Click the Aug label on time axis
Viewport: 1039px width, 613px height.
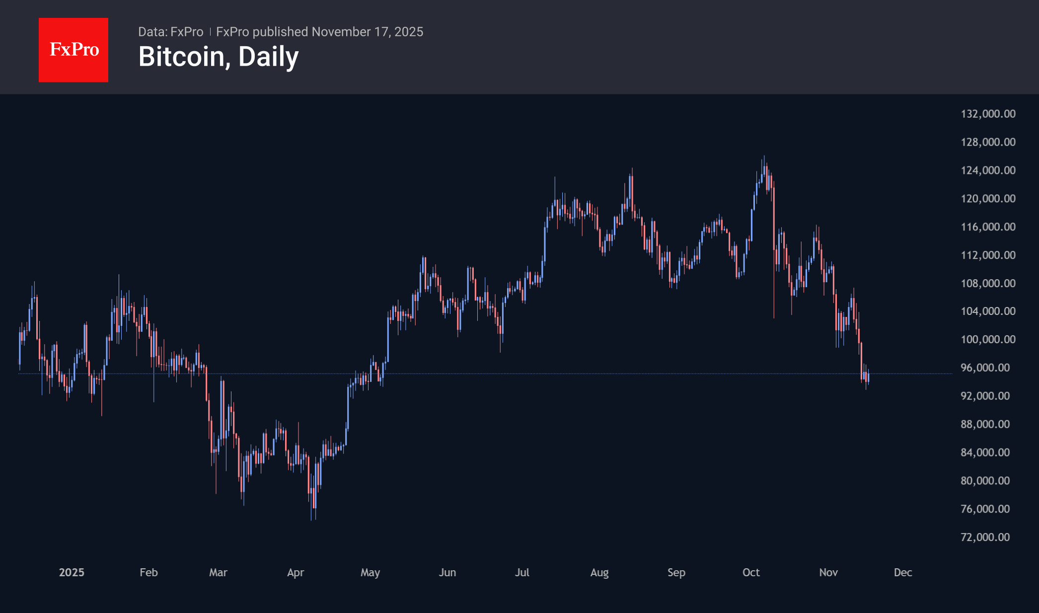(599, 572)
